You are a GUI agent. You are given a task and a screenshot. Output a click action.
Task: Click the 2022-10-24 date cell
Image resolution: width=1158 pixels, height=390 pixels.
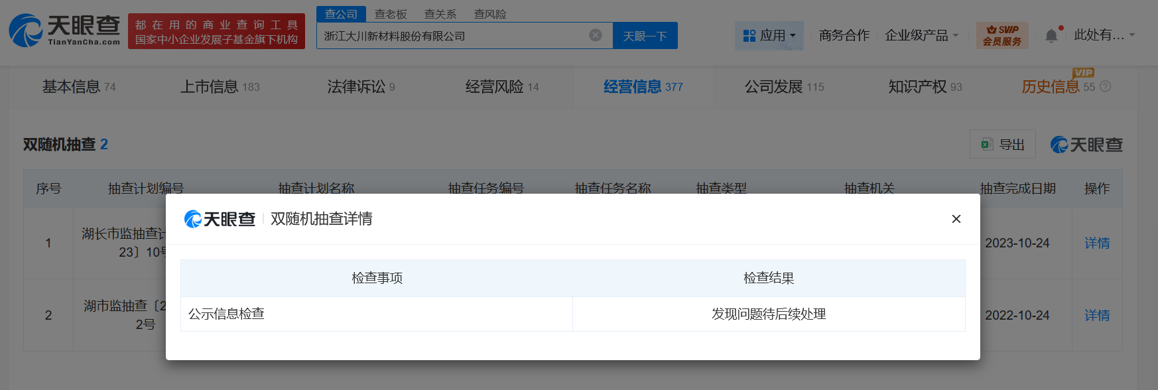click(1017, 315)
